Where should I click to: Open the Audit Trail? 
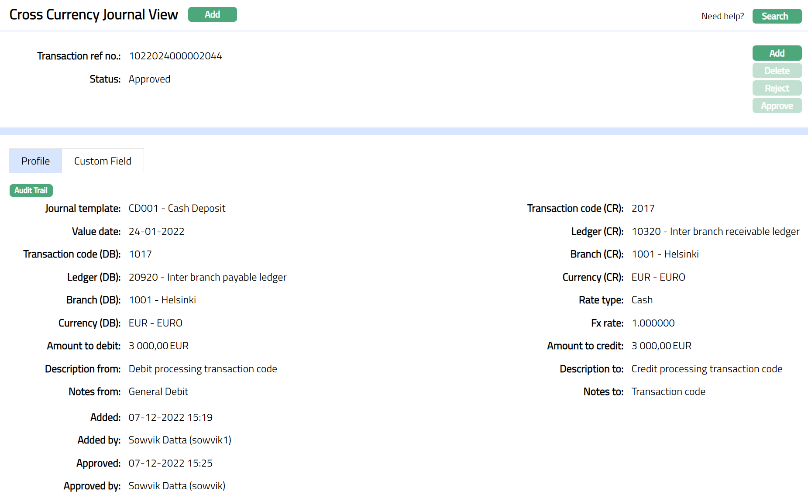click(31, 190)
